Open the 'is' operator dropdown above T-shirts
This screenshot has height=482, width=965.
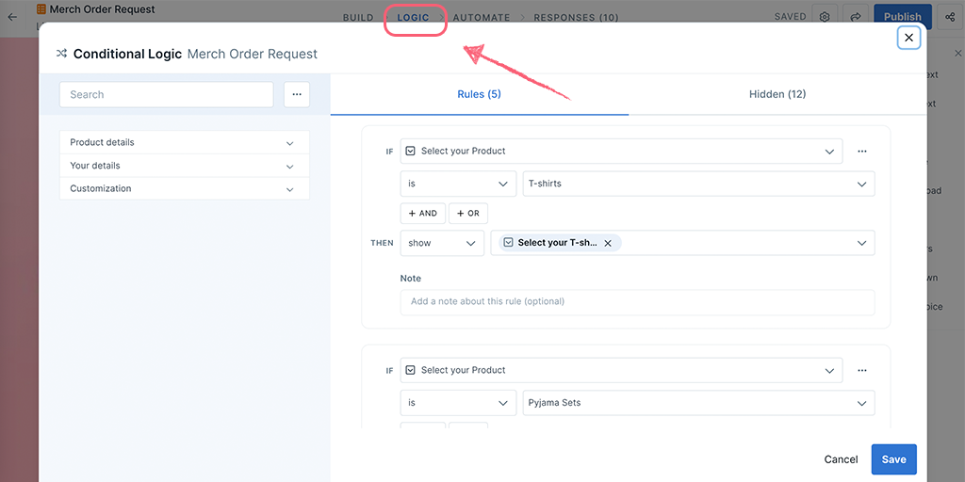coord(458,184)
